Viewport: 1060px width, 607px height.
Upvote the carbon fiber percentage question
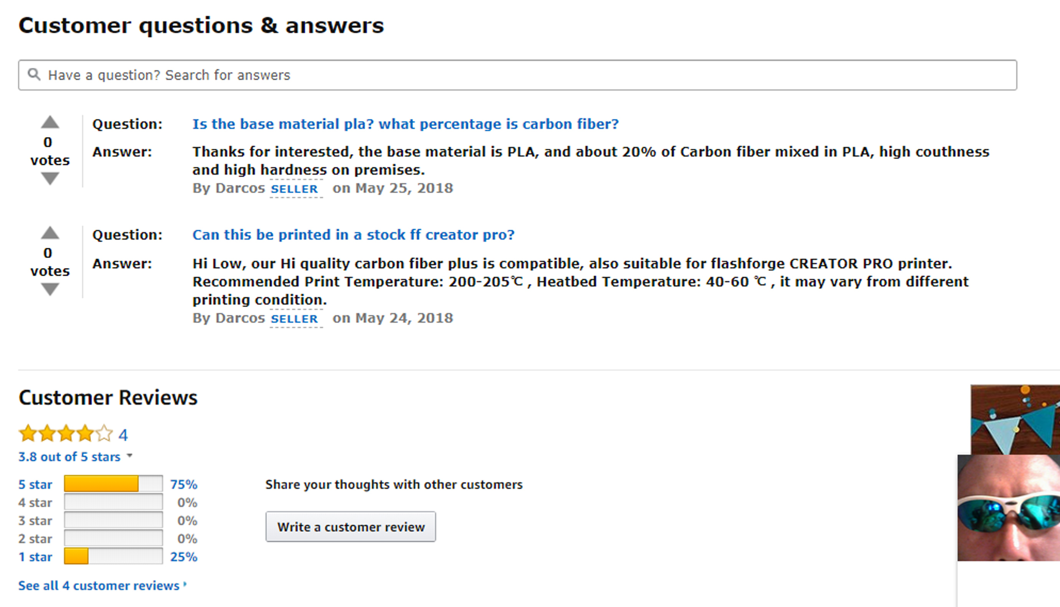click(50, 122)
